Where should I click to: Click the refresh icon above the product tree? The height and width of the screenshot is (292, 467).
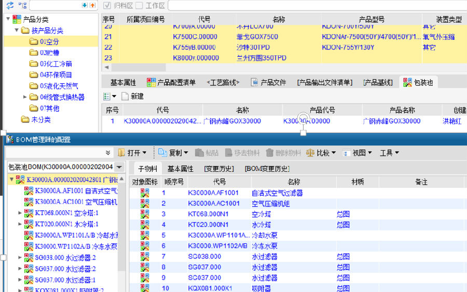pyautogui.click(x=9, y=5)
